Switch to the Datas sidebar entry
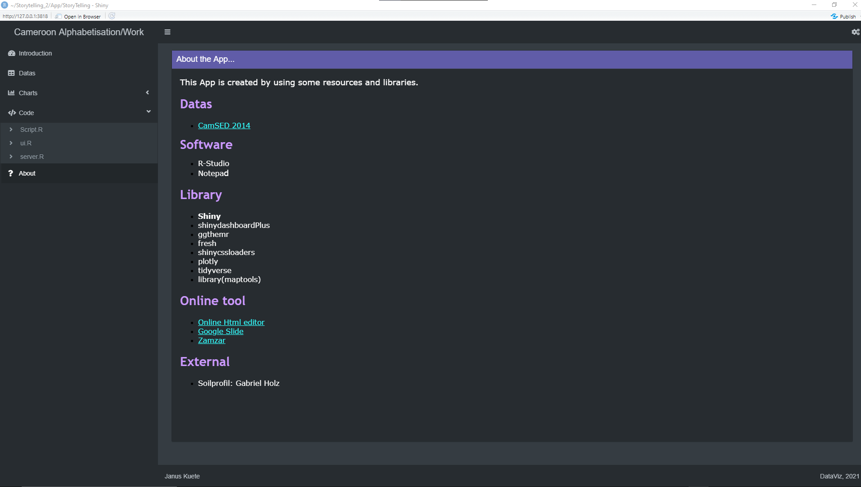This screenshot has width=861, height=487. pyautogui.click(x=27, y=73)
